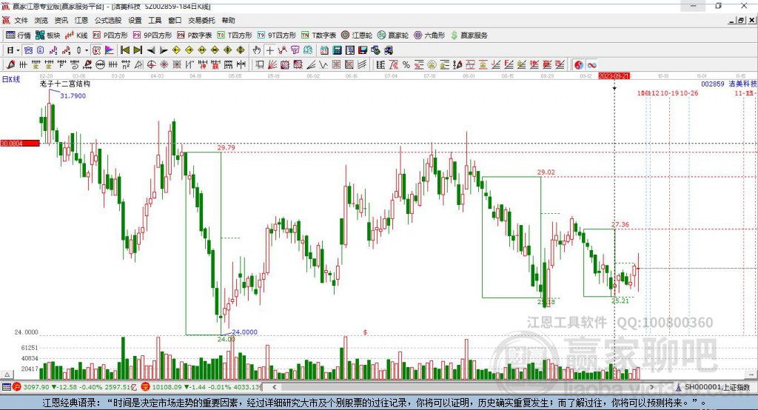This screenshot has height=410, width=758.
Task: Jump to first bar with skip-back icon
Action: click(x=124, y=50)
